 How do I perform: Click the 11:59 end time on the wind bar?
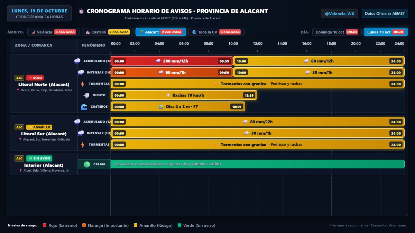(x=249, y=95)
